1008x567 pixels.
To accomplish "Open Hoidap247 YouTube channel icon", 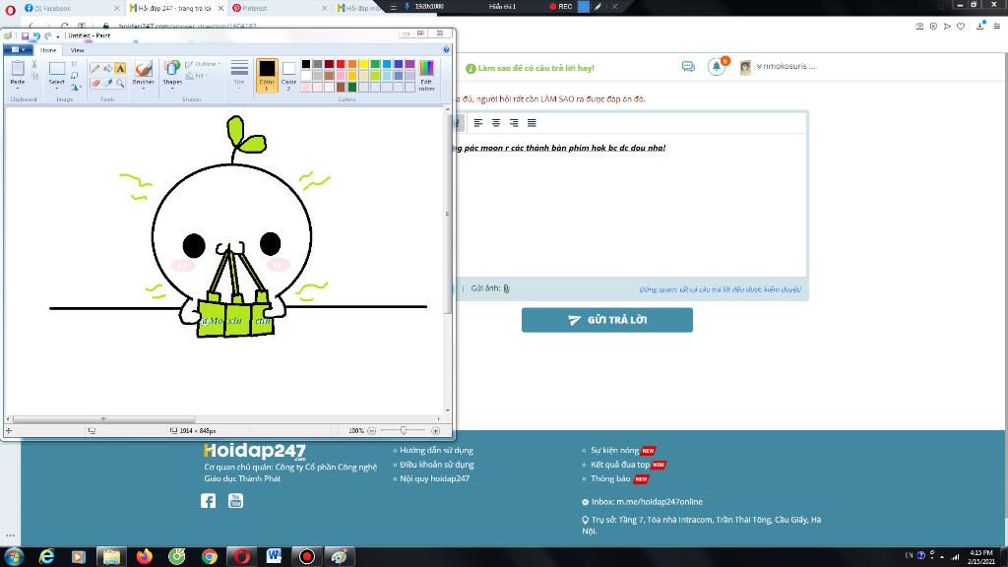I will 236,500.
